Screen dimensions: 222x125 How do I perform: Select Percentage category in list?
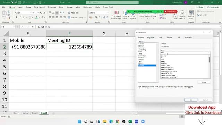[x=142, y=56]
